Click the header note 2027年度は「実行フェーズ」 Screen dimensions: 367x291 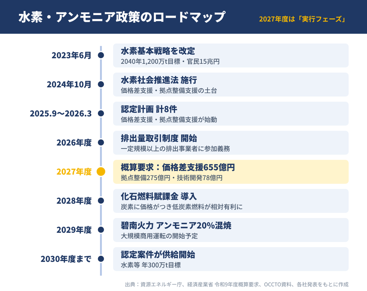coord(302,19)
